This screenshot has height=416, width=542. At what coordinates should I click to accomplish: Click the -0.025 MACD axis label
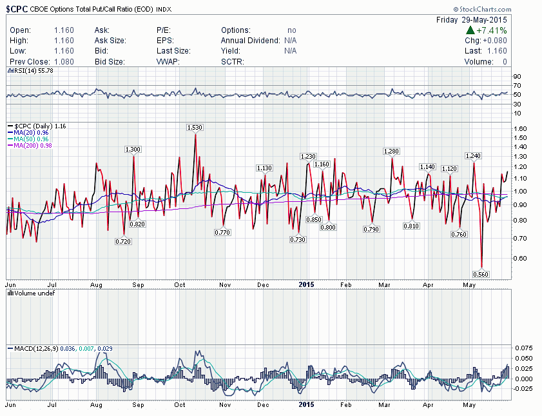[x=523, y=389]
